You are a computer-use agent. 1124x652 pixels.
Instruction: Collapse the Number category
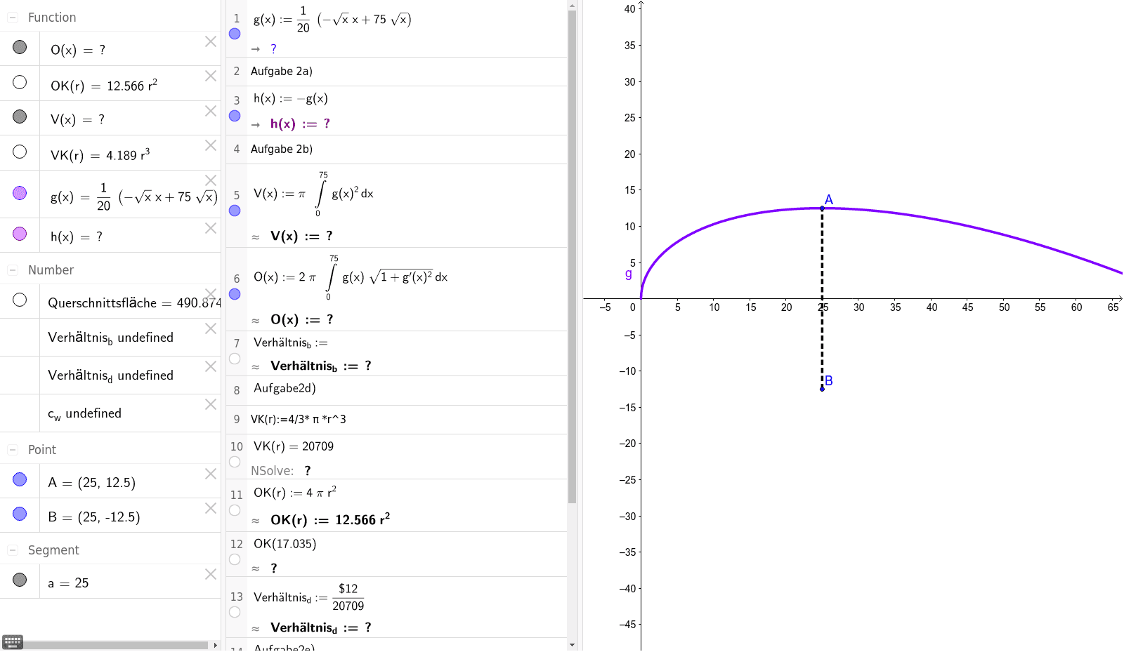coord(13,270)
